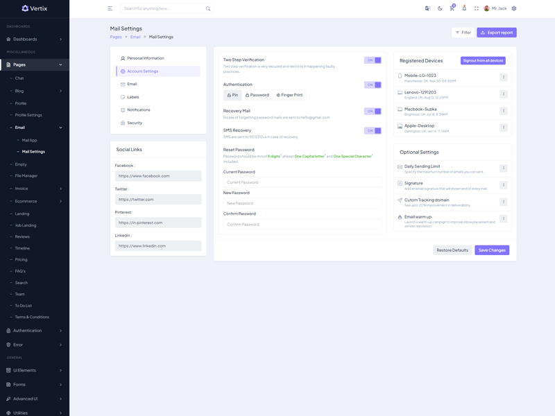
Task: Open the settings gear in top bar
Action: (514, 9)
